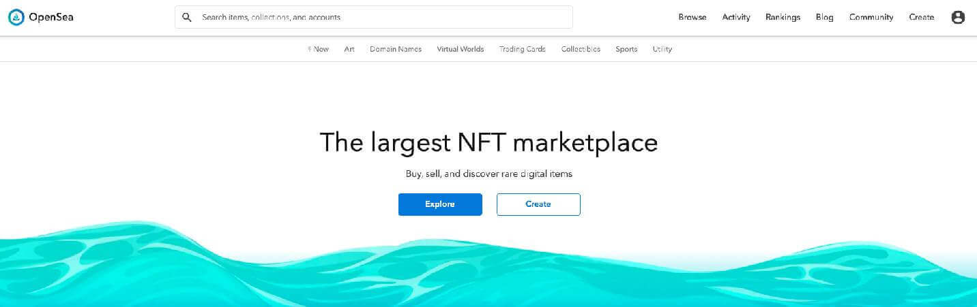Go to the Activity page
The width and height of the screenshot is (977, 307).
[x=736, y=17]
